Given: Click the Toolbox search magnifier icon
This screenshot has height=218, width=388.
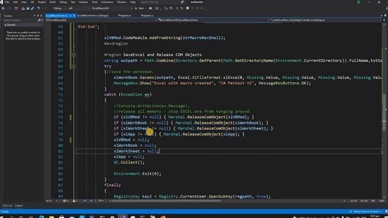Looking at the screenshot, I should point(39,20).
